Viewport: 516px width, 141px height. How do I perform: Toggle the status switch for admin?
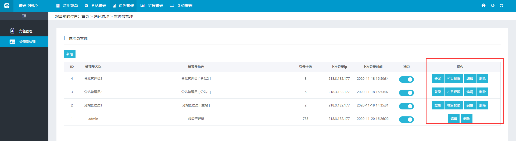tap(406, 120)
